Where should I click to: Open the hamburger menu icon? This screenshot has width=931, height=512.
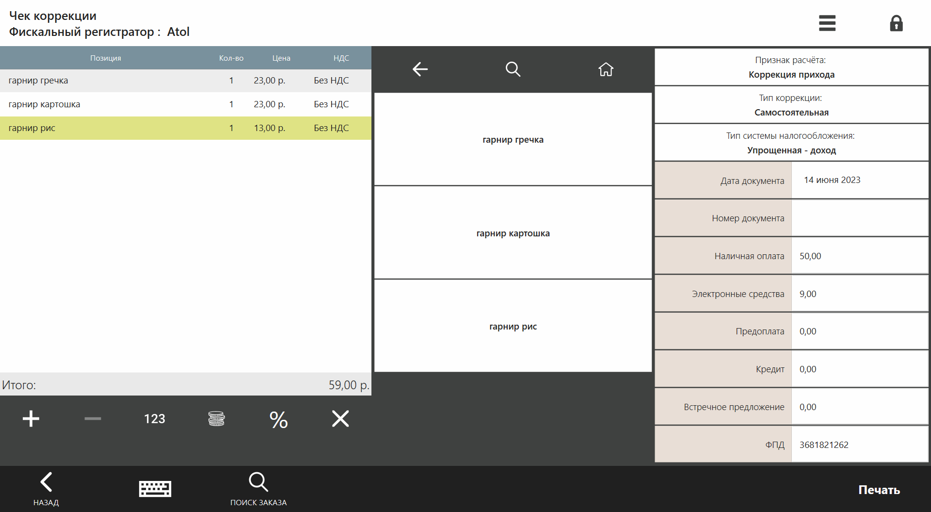[827, 23]
